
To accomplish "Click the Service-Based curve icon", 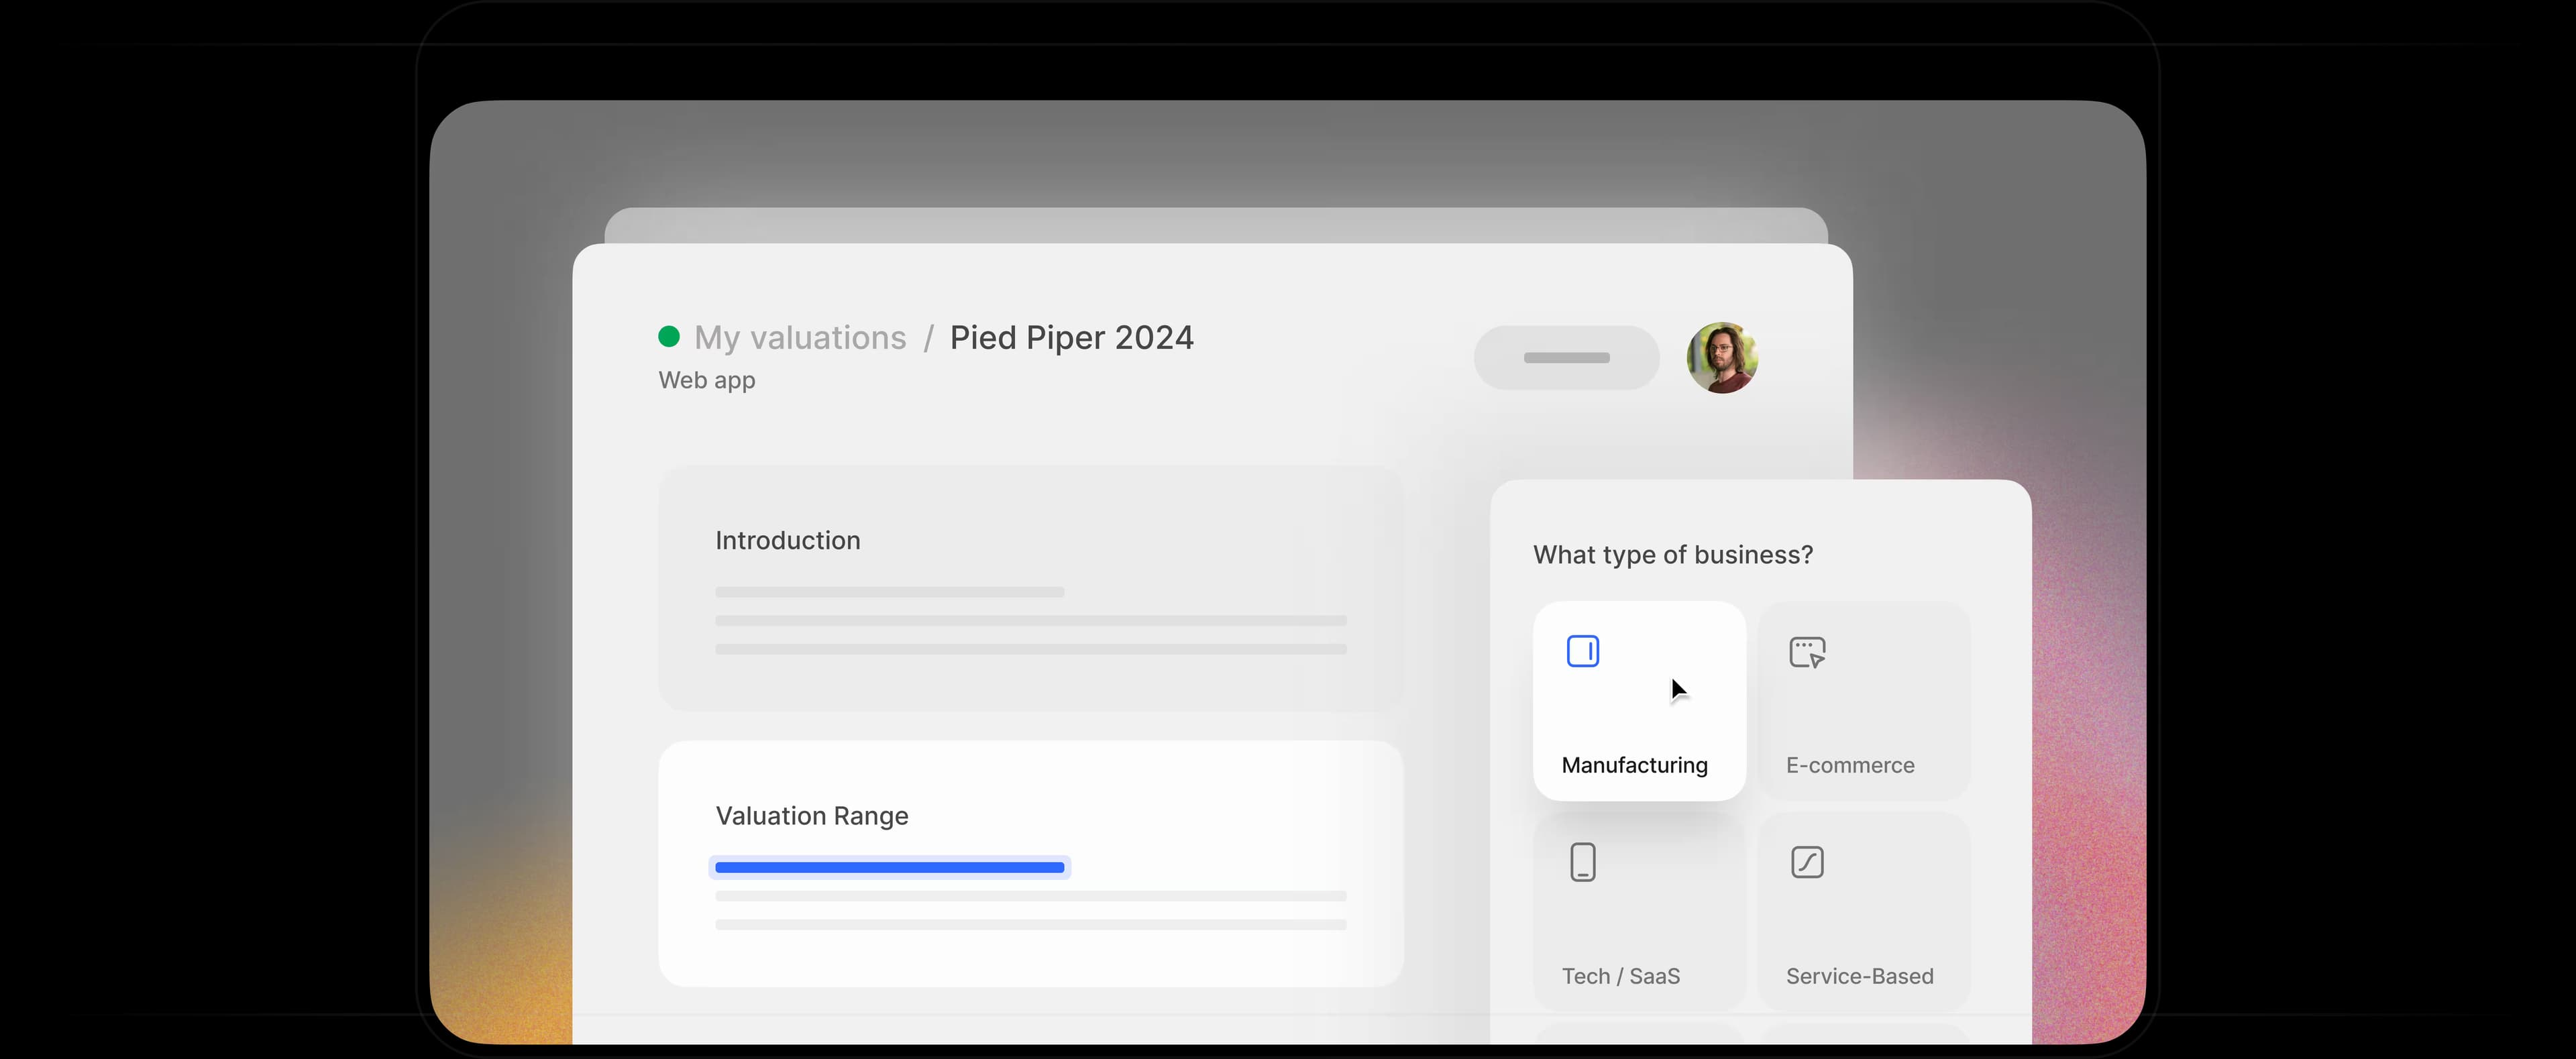I will [x=1807, y=862].
